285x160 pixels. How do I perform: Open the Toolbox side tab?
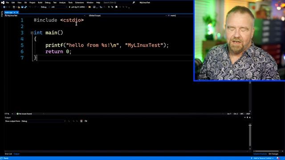[x=2, y=14]
